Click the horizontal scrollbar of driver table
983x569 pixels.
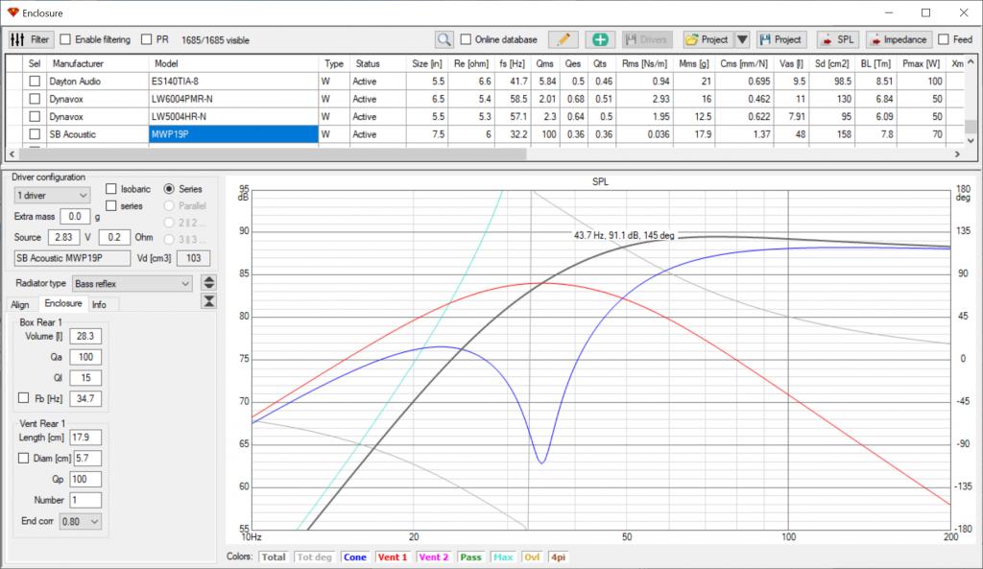point(274,154)
